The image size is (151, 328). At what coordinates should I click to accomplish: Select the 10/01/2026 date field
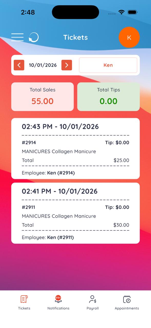[x=43, y=65]
